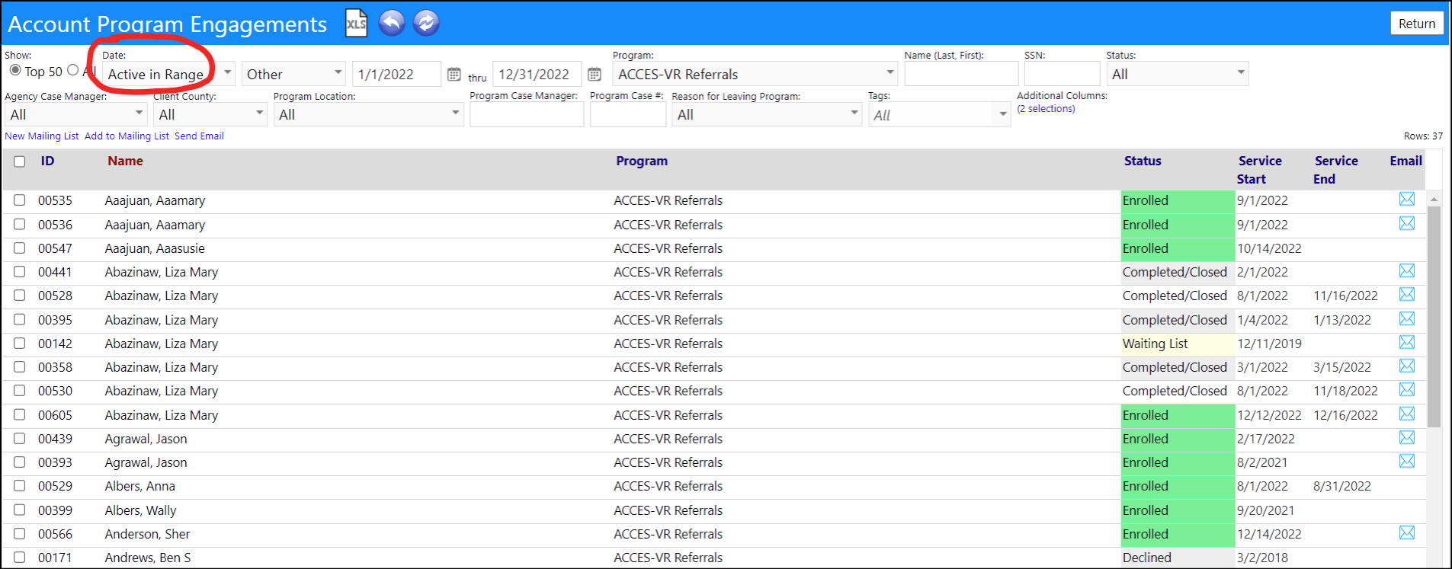Email client in row 00530
This screenshot has height=569, width=1452.
pos(1406,389)
